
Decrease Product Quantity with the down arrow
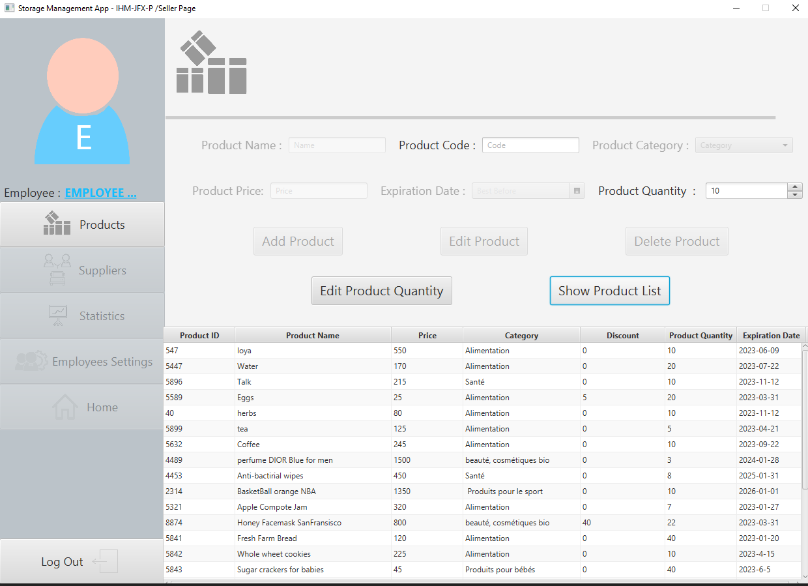[794, 194]
